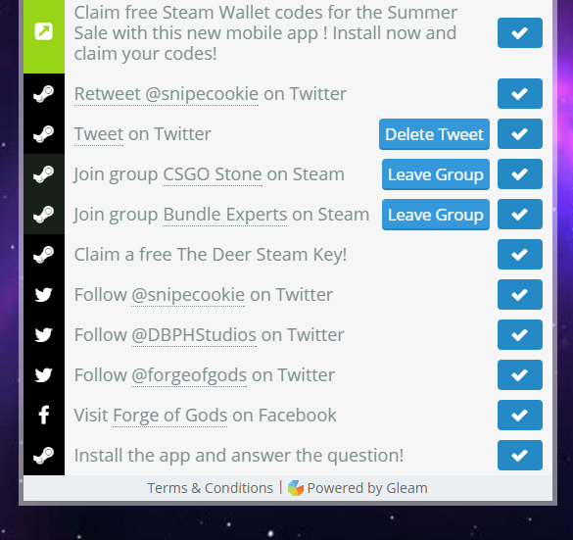Leave the CSGO Stone Steam group
The image size is (573, 540).
436,174
